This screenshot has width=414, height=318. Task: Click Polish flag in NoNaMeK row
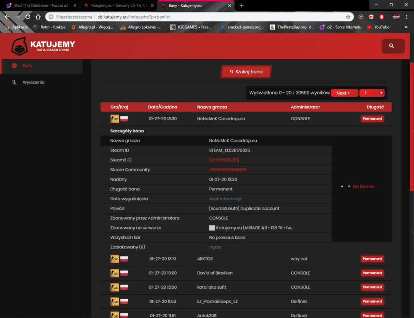point(124,118)
